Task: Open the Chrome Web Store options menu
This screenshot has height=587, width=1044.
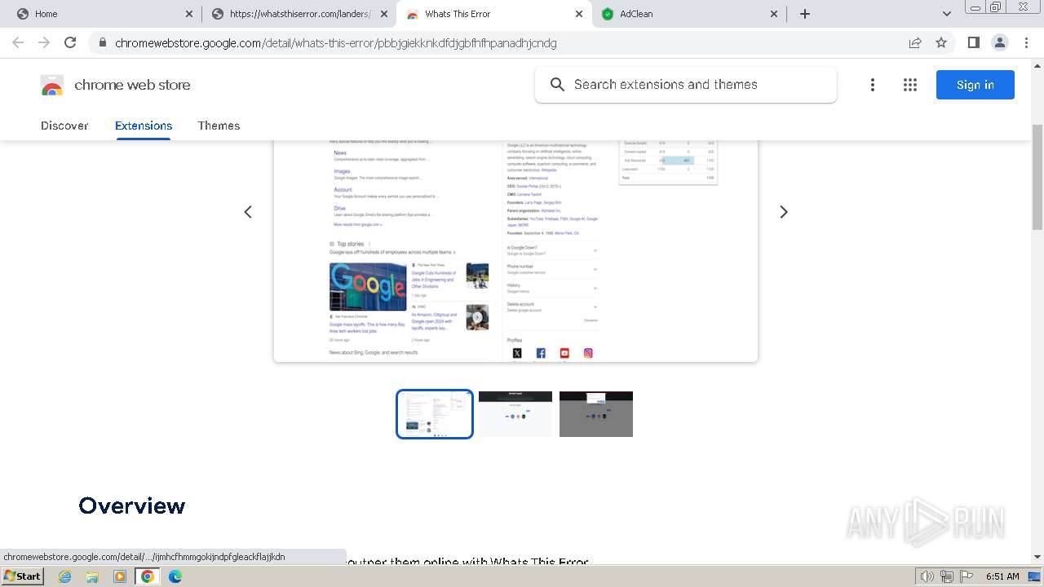Action: (873, 85)
